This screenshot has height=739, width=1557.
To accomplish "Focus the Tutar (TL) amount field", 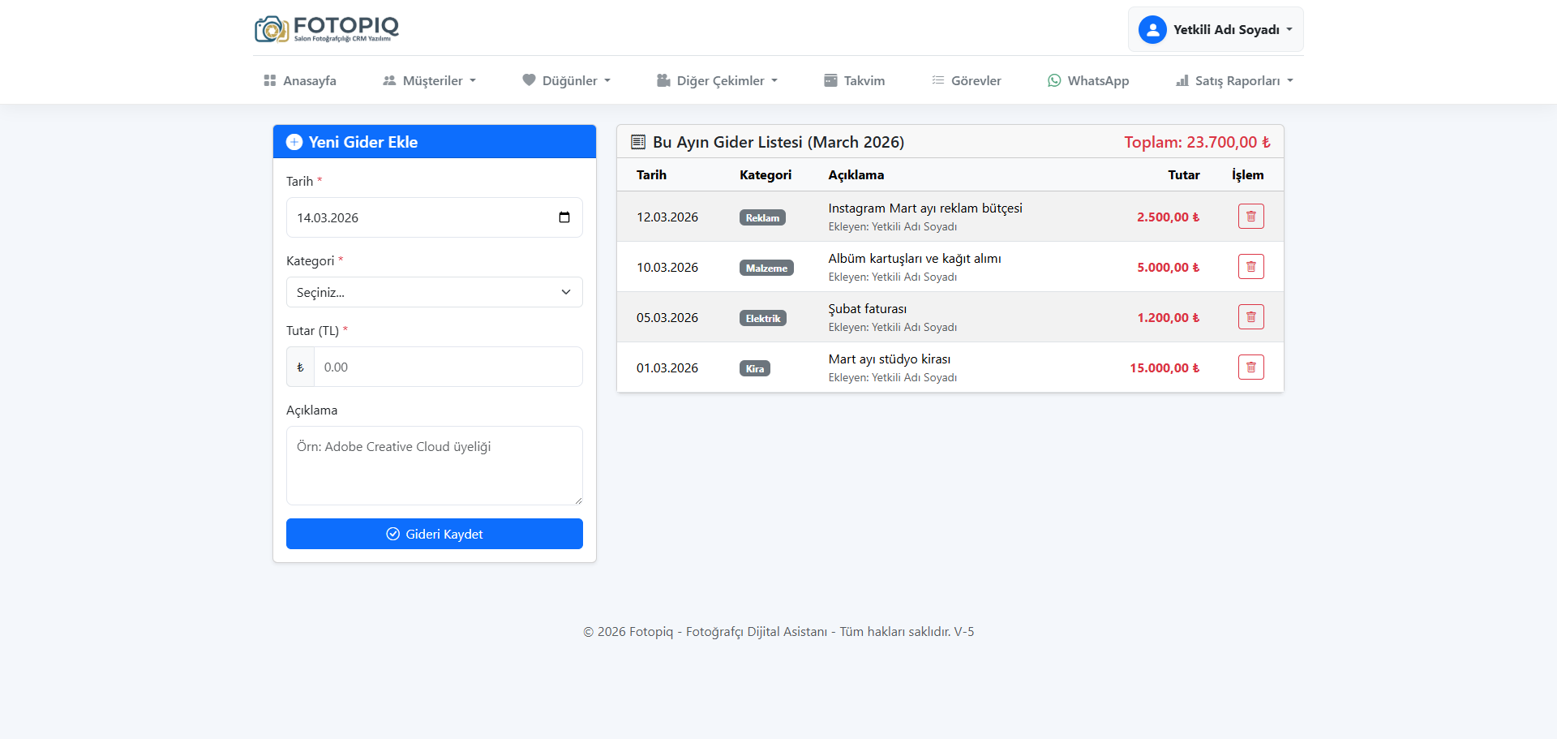I will click(448, 367).
